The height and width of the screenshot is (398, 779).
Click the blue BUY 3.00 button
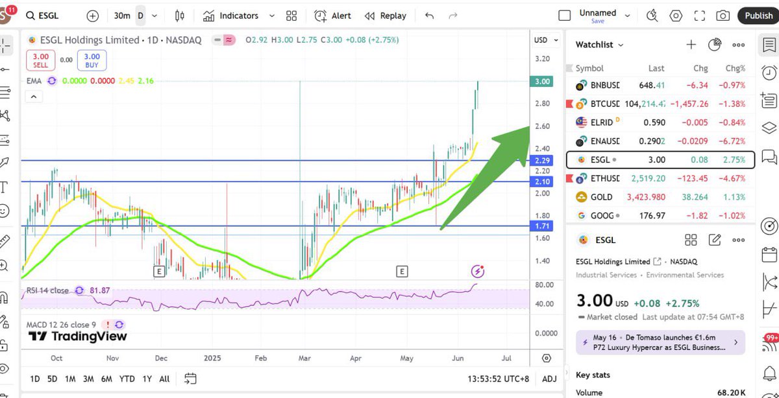[92, 60]
